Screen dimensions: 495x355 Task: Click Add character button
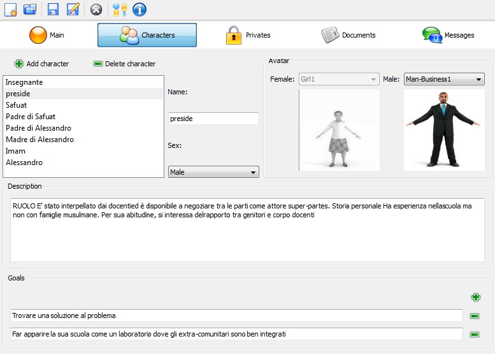point(41,64)
